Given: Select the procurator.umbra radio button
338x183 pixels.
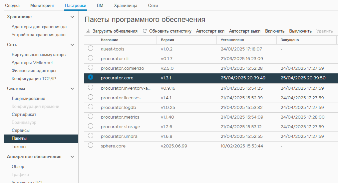Looking at the screenshot, I should click(x=91, y=136).
